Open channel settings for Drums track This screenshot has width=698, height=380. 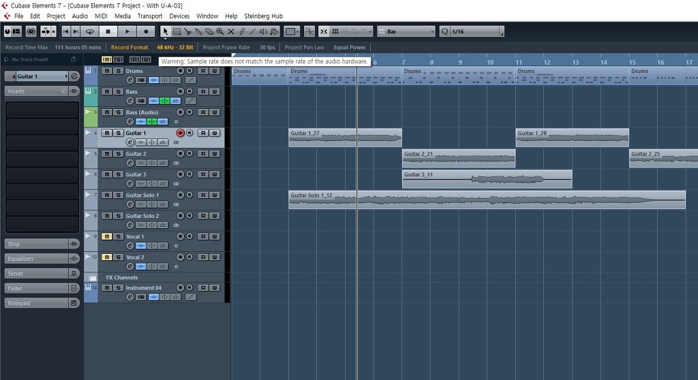point(130,80)
